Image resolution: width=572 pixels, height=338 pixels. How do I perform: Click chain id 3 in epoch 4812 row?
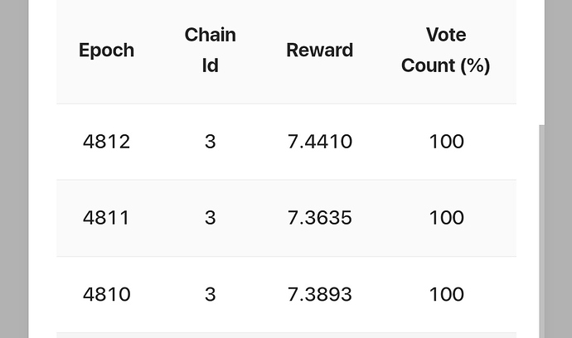[210, 142]
